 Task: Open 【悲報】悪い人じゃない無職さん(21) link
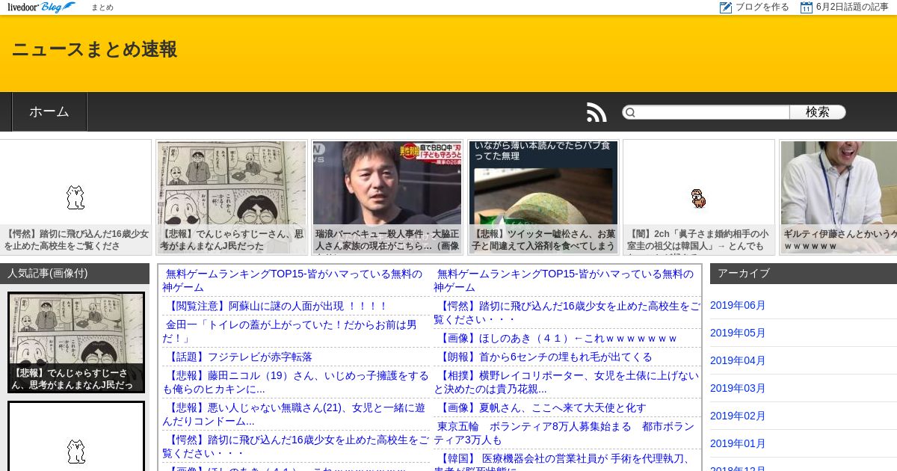coord(294,414)
